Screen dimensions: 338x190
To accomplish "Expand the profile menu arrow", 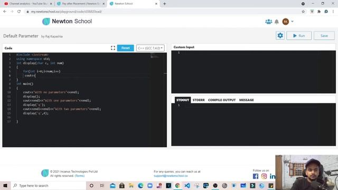I will click(292, 21).
